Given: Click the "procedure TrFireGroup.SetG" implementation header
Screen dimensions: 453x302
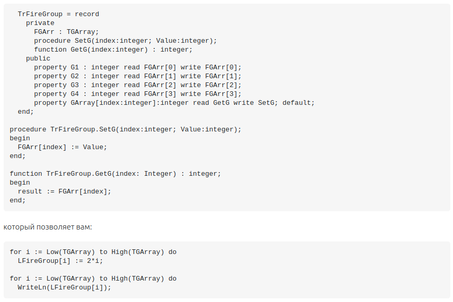Looking at the screenshot, I should tap(125, 129).
